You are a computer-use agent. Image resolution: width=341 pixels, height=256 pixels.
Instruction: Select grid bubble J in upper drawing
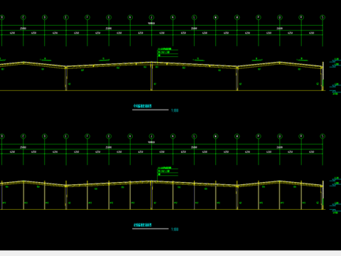click(151, 17)
